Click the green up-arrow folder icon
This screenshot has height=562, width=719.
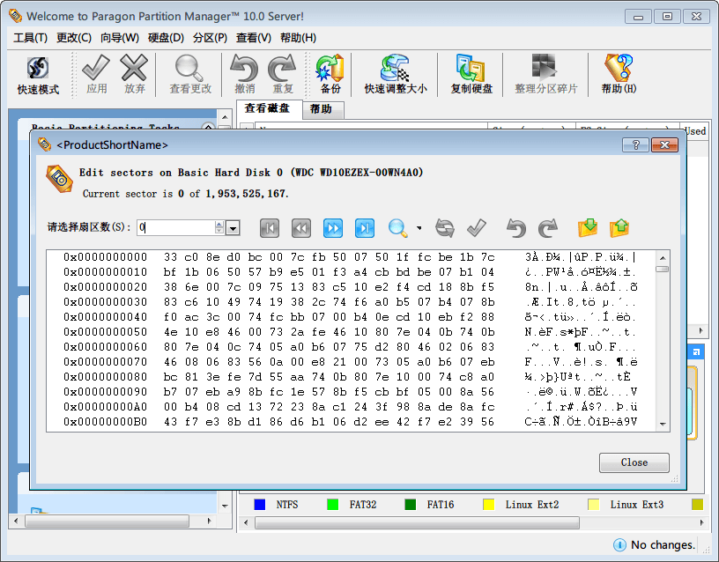pyautogui.click(x=619, y=228)
